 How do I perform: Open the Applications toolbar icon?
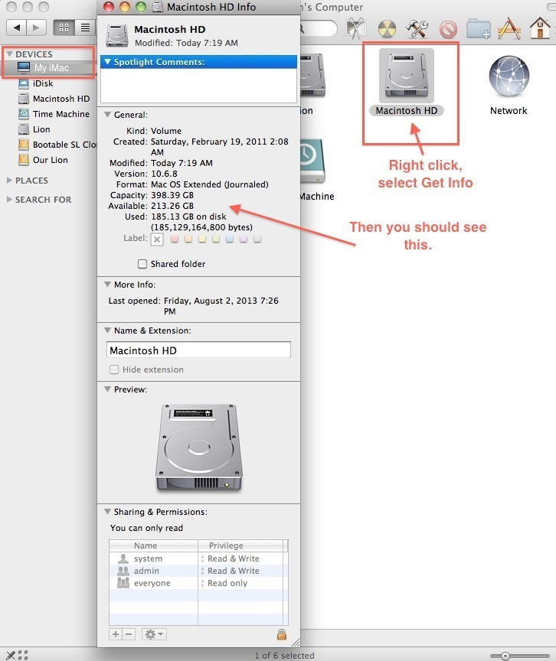click(509, 28)
